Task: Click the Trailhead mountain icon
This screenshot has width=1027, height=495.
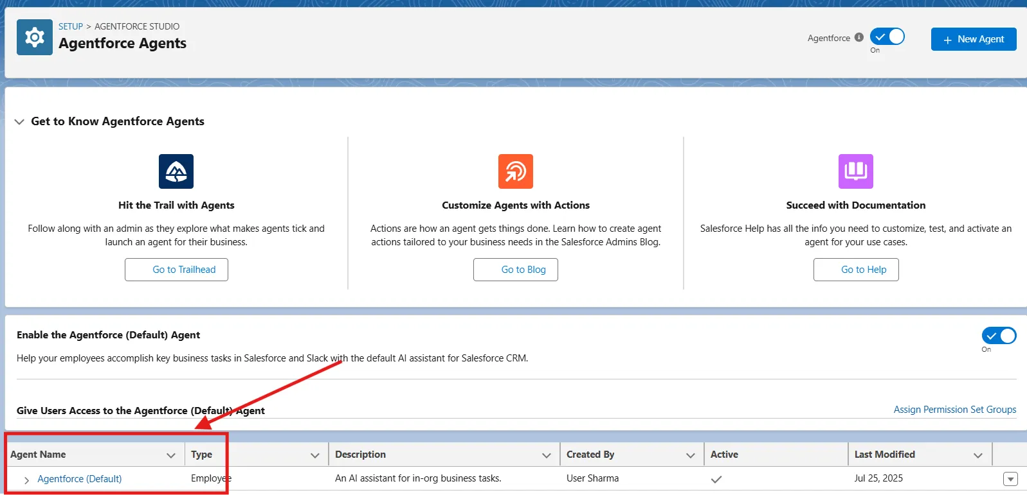Action: [176, 171]
